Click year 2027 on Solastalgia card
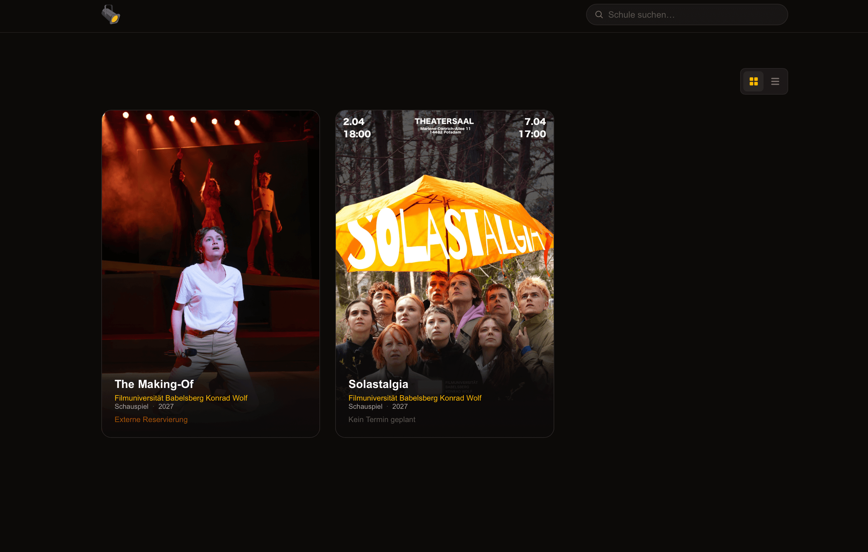This screenshot has height=552, width=868. pos(400,407)
